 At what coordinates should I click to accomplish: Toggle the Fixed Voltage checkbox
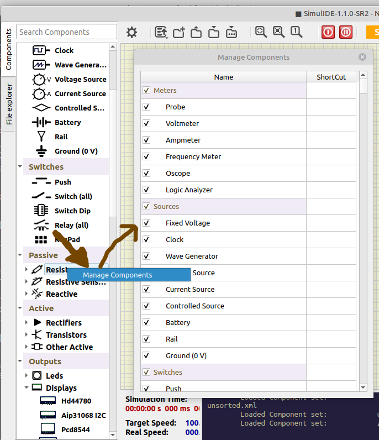[x=146, y=223]
